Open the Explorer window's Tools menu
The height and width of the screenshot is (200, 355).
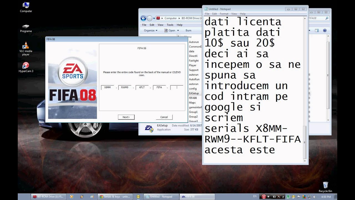pyautogui.click(x=170, y=25)
